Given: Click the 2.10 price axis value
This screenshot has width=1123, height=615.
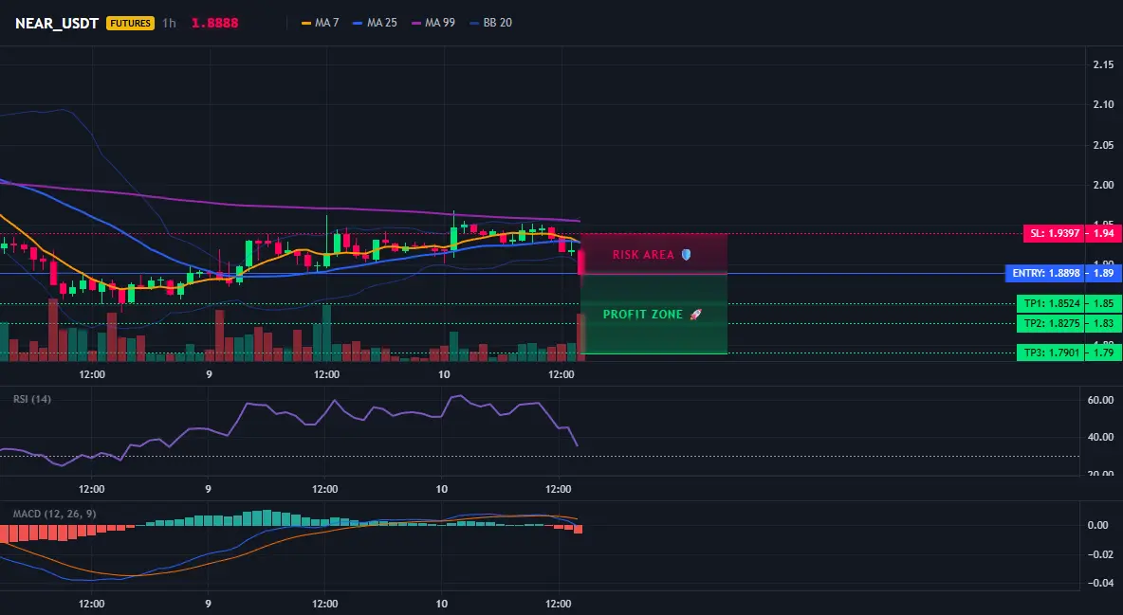Looking at the screenshot, I should coord(1103,104).
